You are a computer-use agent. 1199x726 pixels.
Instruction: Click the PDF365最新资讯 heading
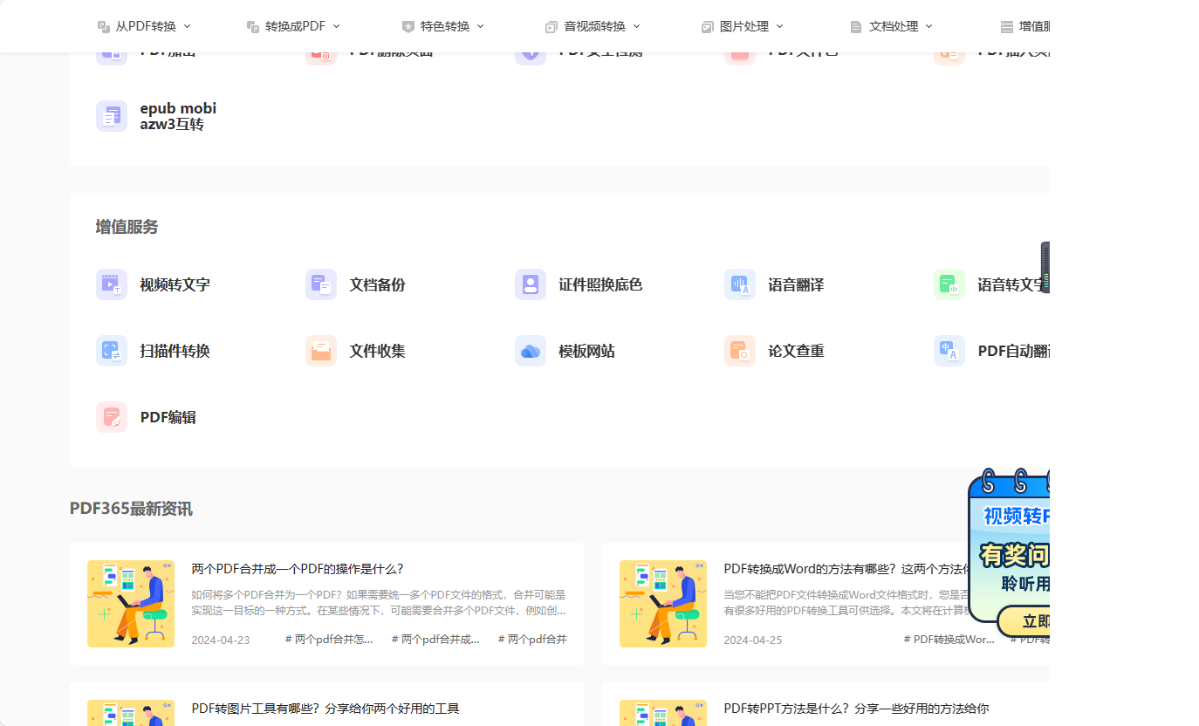point(131,509)
